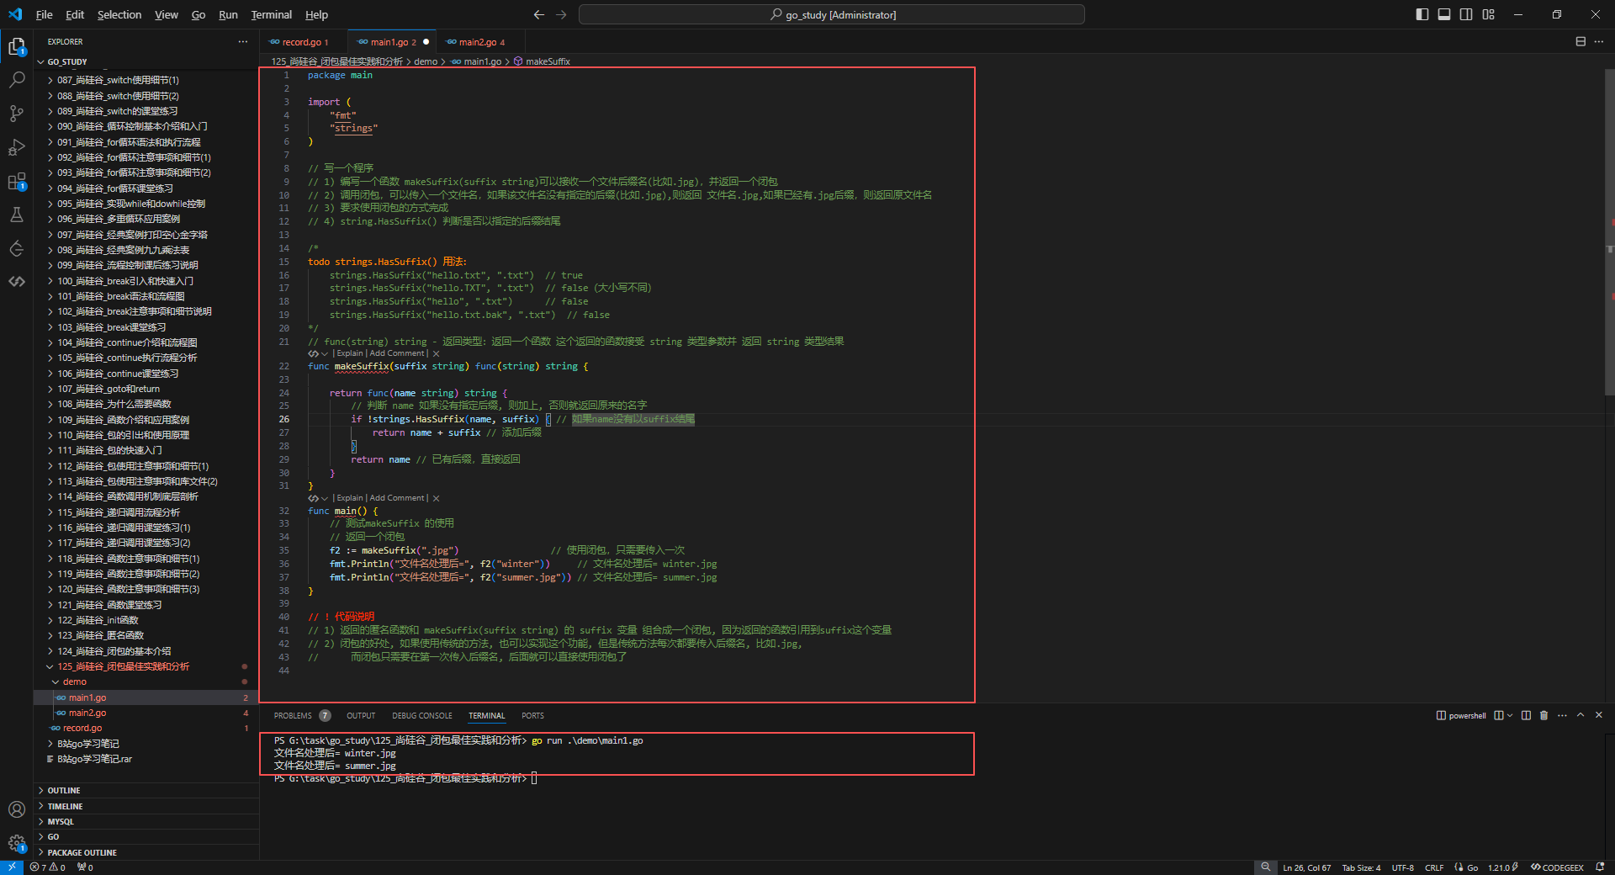This screenshot has width=1615, height=875.
Task: Open the Testing flask icon view
Action: click(x=17, y=215)
